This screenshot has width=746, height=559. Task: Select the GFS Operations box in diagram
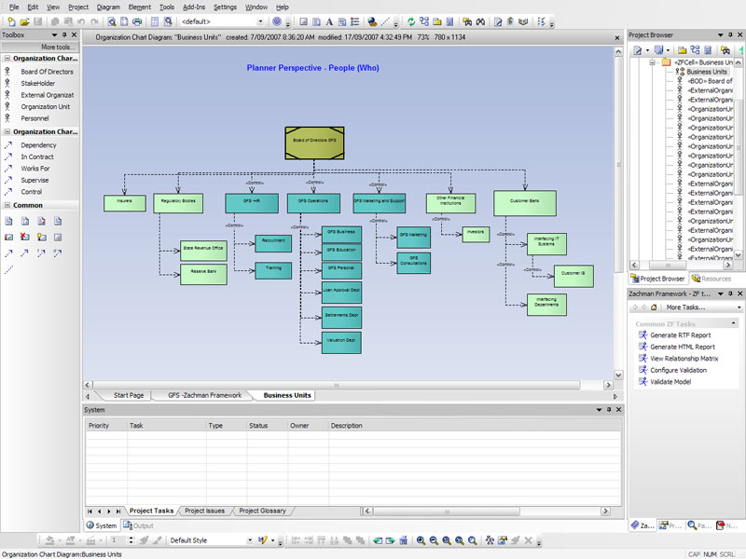[313, 202]
